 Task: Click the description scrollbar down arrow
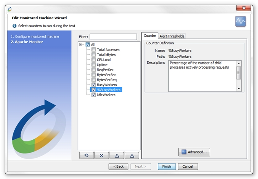(x=239, y=89)
